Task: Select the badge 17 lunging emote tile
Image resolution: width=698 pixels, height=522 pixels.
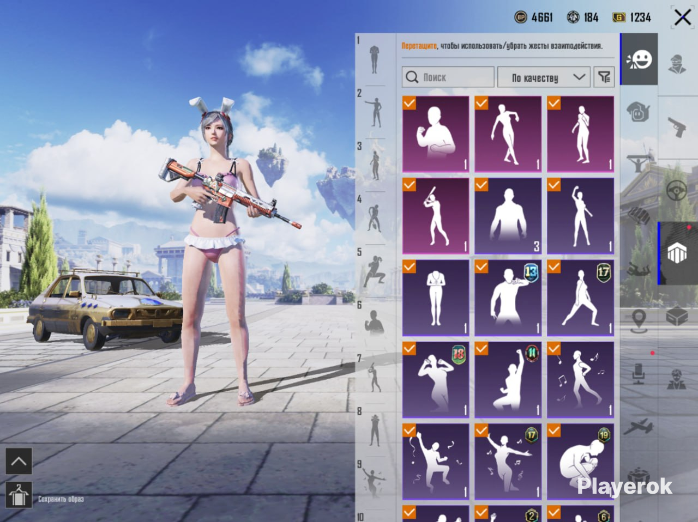Action: [x=581, y=298]
